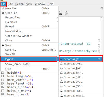Viewport: 104px width, 97px height.
Task: Choose Export as DXF...
Action: [x=81, y=77]
